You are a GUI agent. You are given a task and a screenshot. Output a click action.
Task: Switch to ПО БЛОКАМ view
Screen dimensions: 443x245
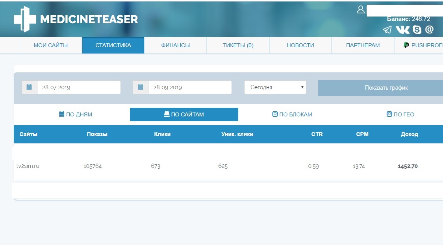tap(292, 114)
